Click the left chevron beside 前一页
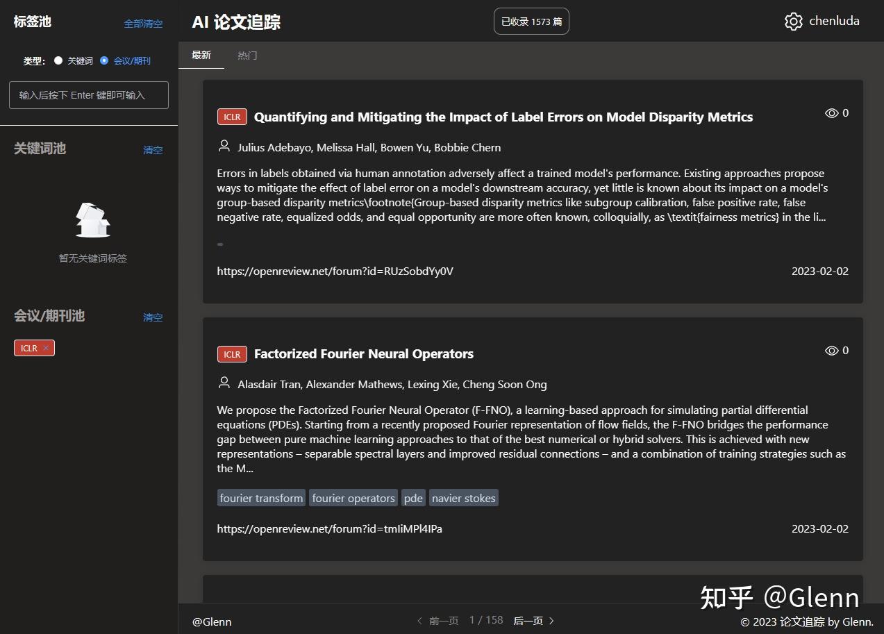 419,620
